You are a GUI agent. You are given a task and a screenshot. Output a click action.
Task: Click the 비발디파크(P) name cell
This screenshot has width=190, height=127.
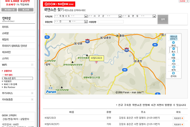click(52, 124)
